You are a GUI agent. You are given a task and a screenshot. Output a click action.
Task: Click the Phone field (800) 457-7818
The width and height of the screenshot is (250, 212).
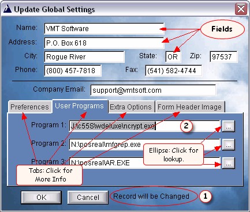click(x=73, y=71)
